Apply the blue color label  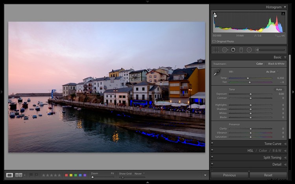[80, 175]
